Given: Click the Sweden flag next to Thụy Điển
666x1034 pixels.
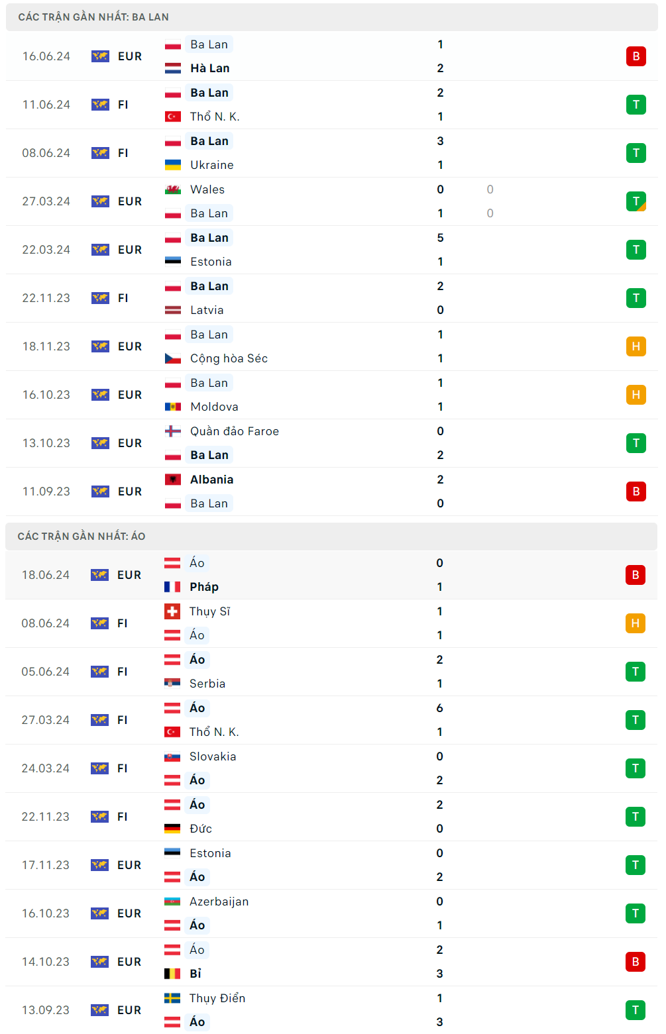Looking at the screenshot, I should click(x=172, y=998).
